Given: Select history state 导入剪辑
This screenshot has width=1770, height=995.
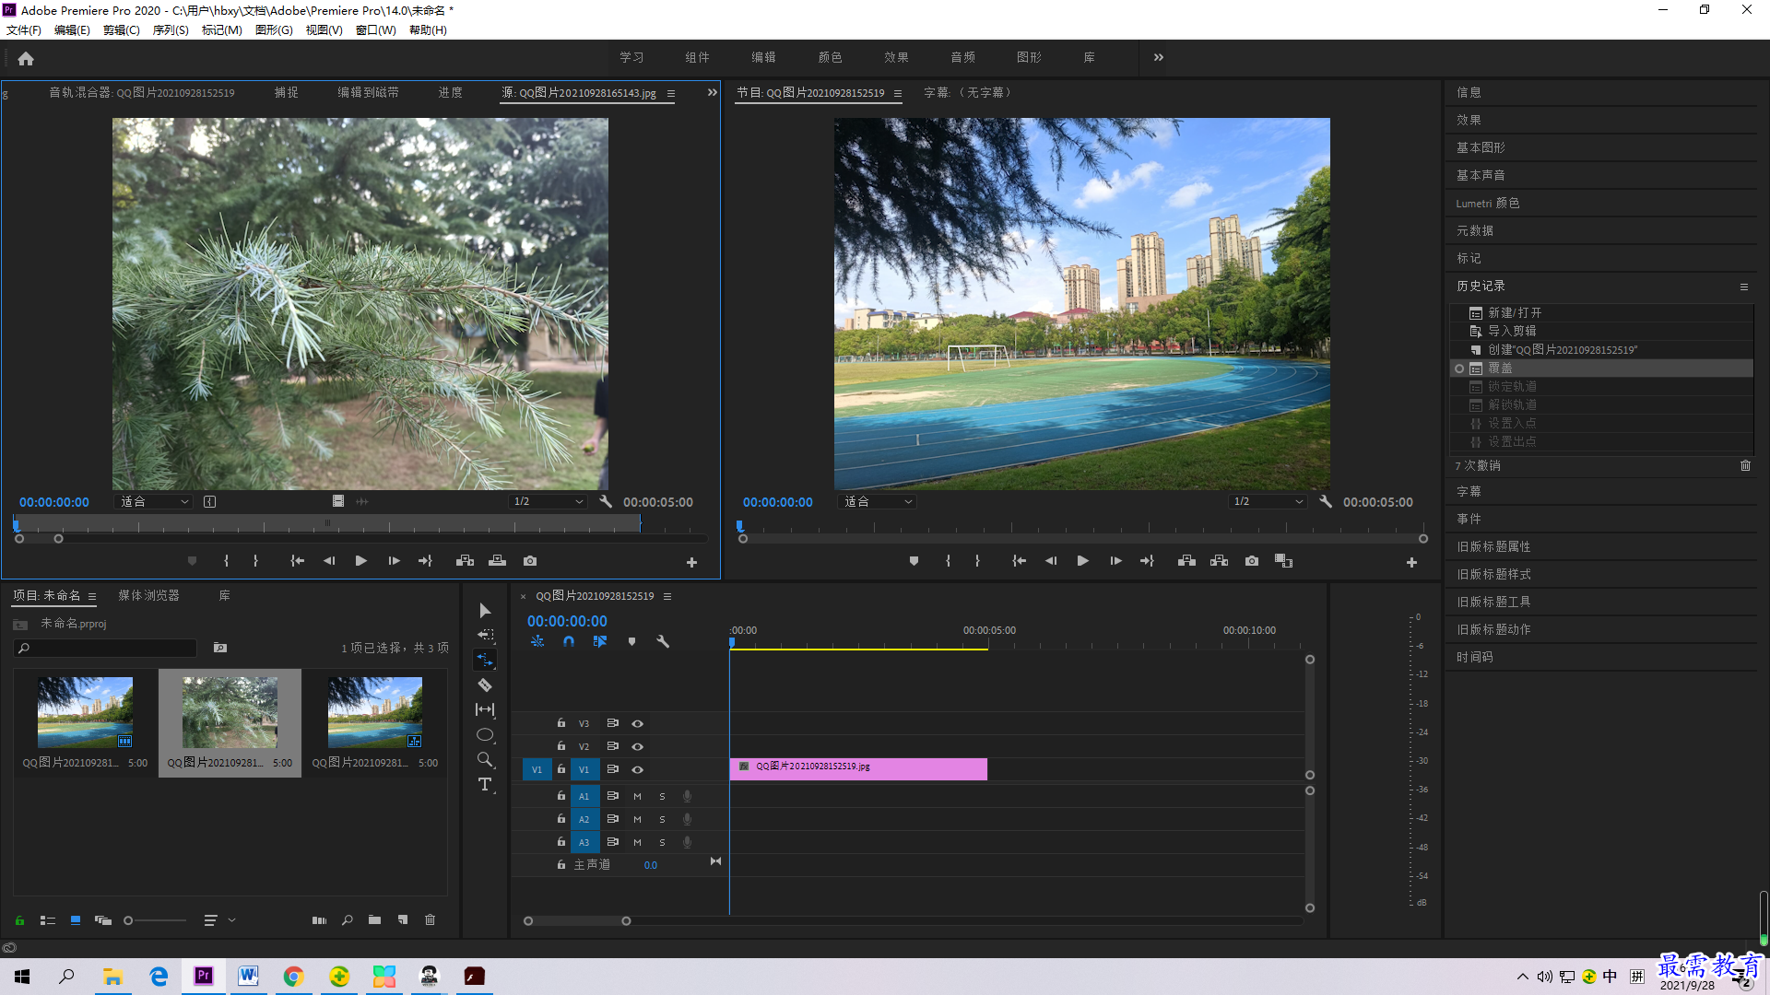Looking at the screenshot, I should pyautogui.click(x=1602, y=331).
